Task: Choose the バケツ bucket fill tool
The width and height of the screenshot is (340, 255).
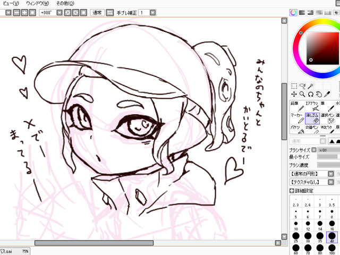Action: tap(297, 129)
